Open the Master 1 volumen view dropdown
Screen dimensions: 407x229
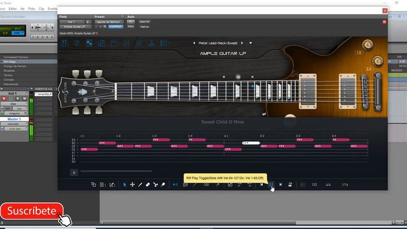tap(14, 124)
